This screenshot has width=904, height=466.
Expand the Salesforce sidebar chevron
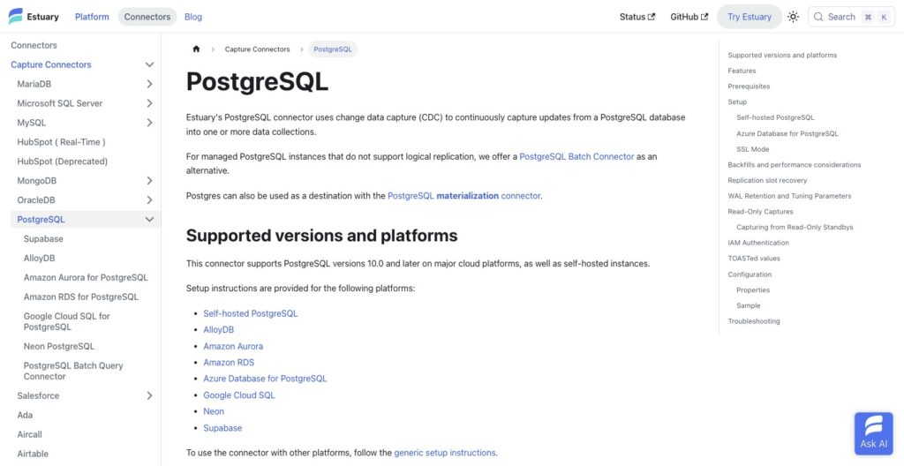coord(149,395)
